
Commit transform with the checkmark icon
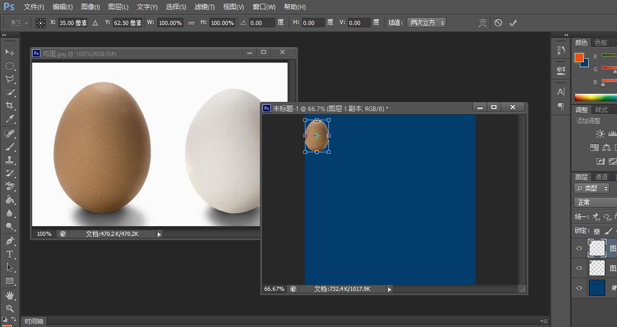point(513,23)
